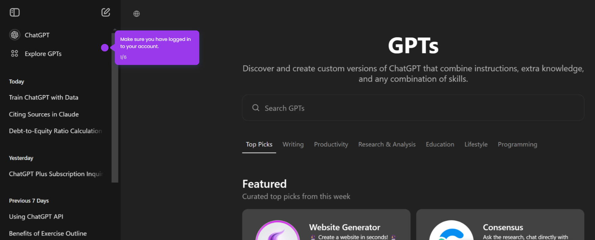Open the Productivity category tab
Viewport: 595px width, 240px height.
331,145
